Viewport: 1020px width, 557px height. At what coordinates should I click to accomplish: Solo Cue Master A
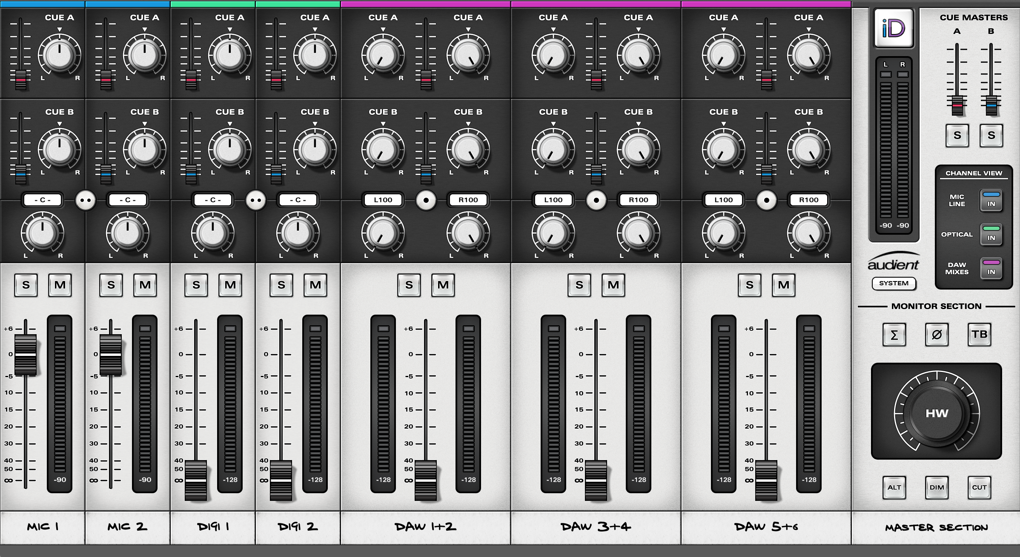957,135
